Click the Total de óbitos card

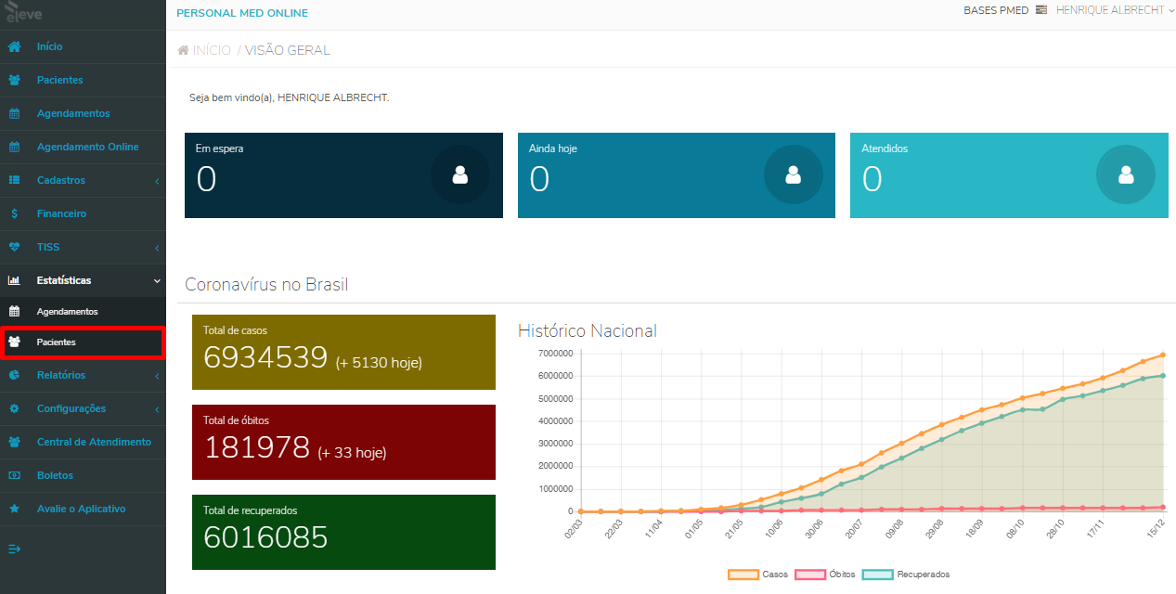[343, 442]
